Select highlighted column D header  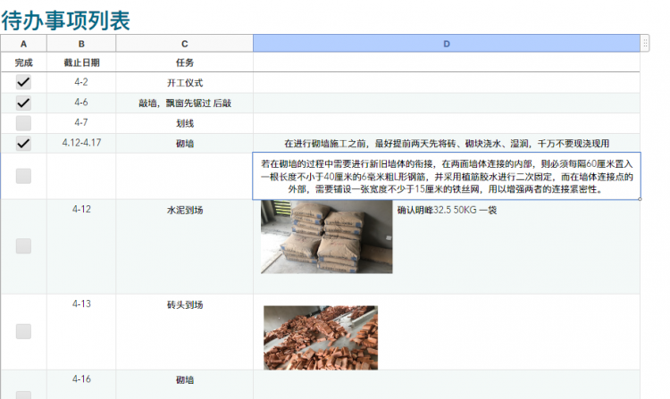[447, 44]
